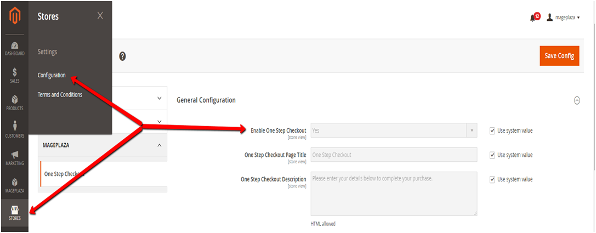Open the Mageplaza sidebar icon
The height and width of the screenshot is (233, 596).
15,185
